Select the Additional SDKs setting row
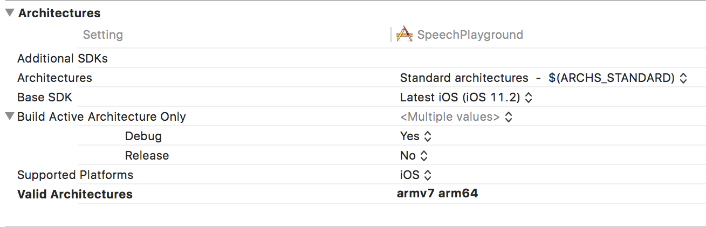This screenshot has width=706, height=227. coord(62,58)
